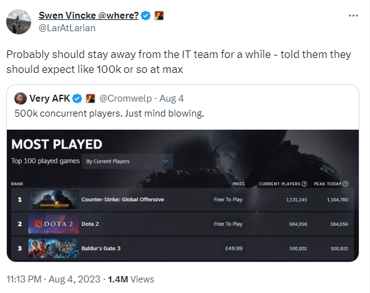
Task: Click the Peak Today help question icon
Action: coord(345,184)
